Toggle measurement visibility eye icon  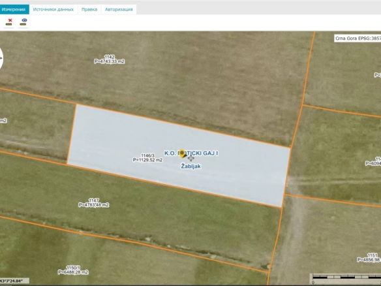pos(23,22)
